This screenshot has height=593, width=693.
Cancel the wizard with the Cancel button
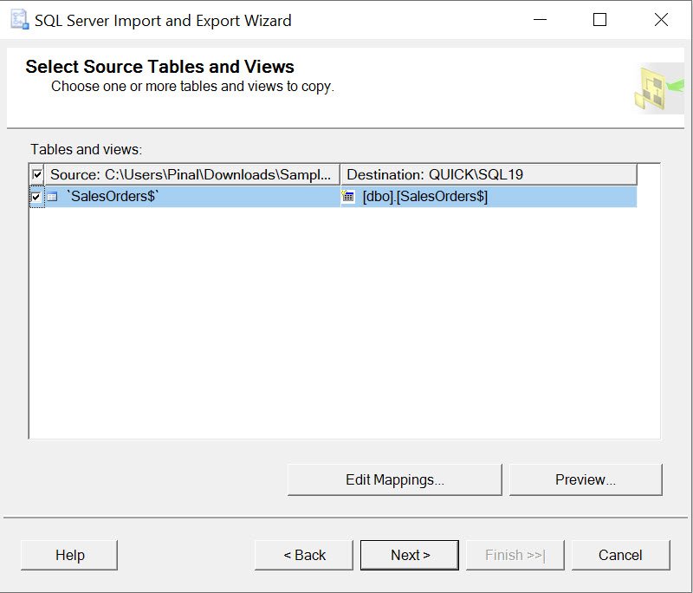(x=620, y=555)
